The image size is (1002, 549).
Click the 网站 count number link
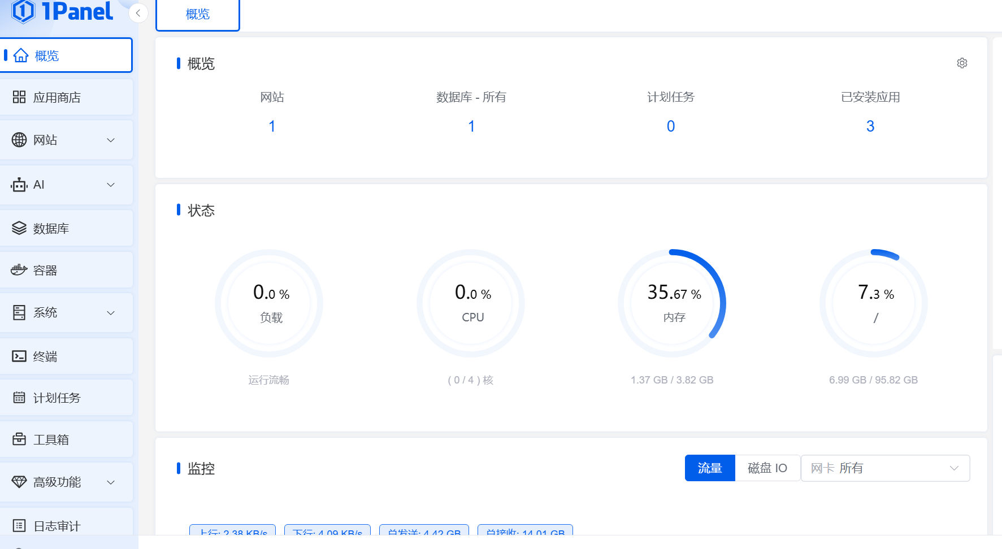tap(272, 127)
